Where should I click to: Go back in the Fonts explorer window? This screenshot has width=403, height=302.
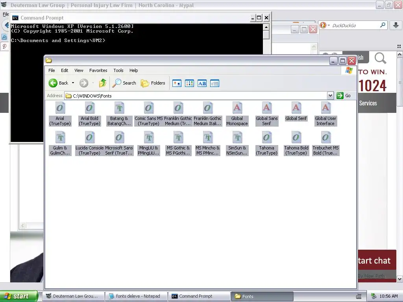(59, 83)
